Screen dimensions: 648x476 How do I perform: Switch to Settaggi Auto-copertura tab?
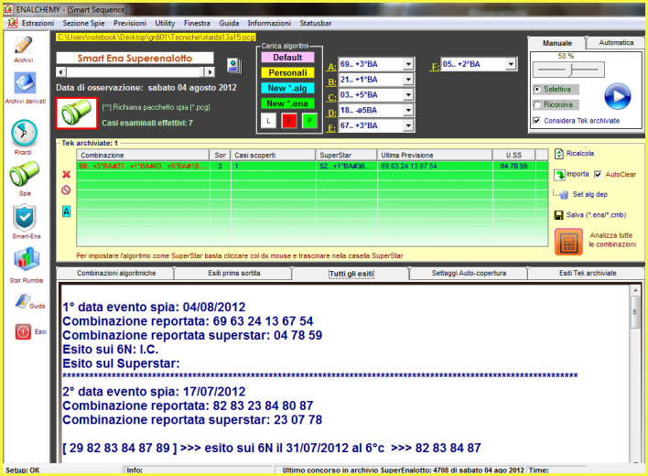[x=469, y=273]
